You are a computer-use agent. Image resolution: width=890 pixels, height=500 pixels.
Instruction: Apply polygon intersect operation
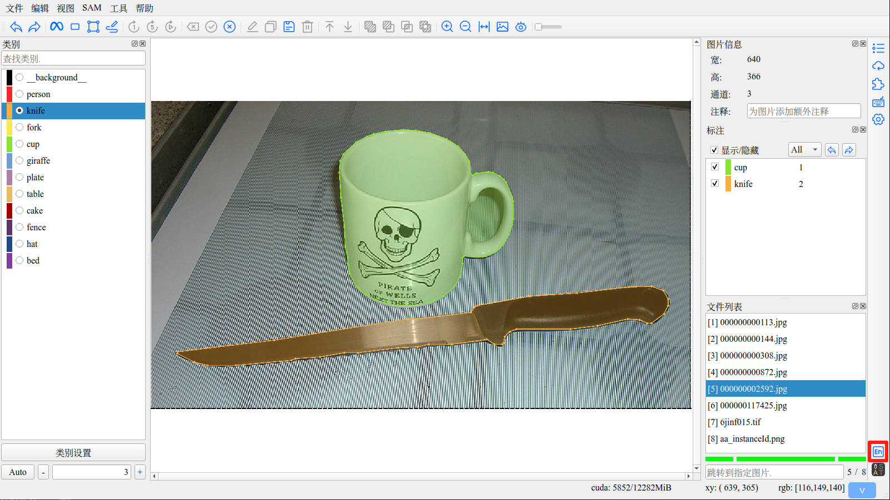407,27
